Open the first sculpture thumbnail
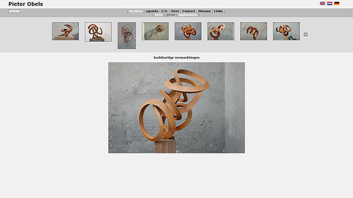 coord(66,31)
